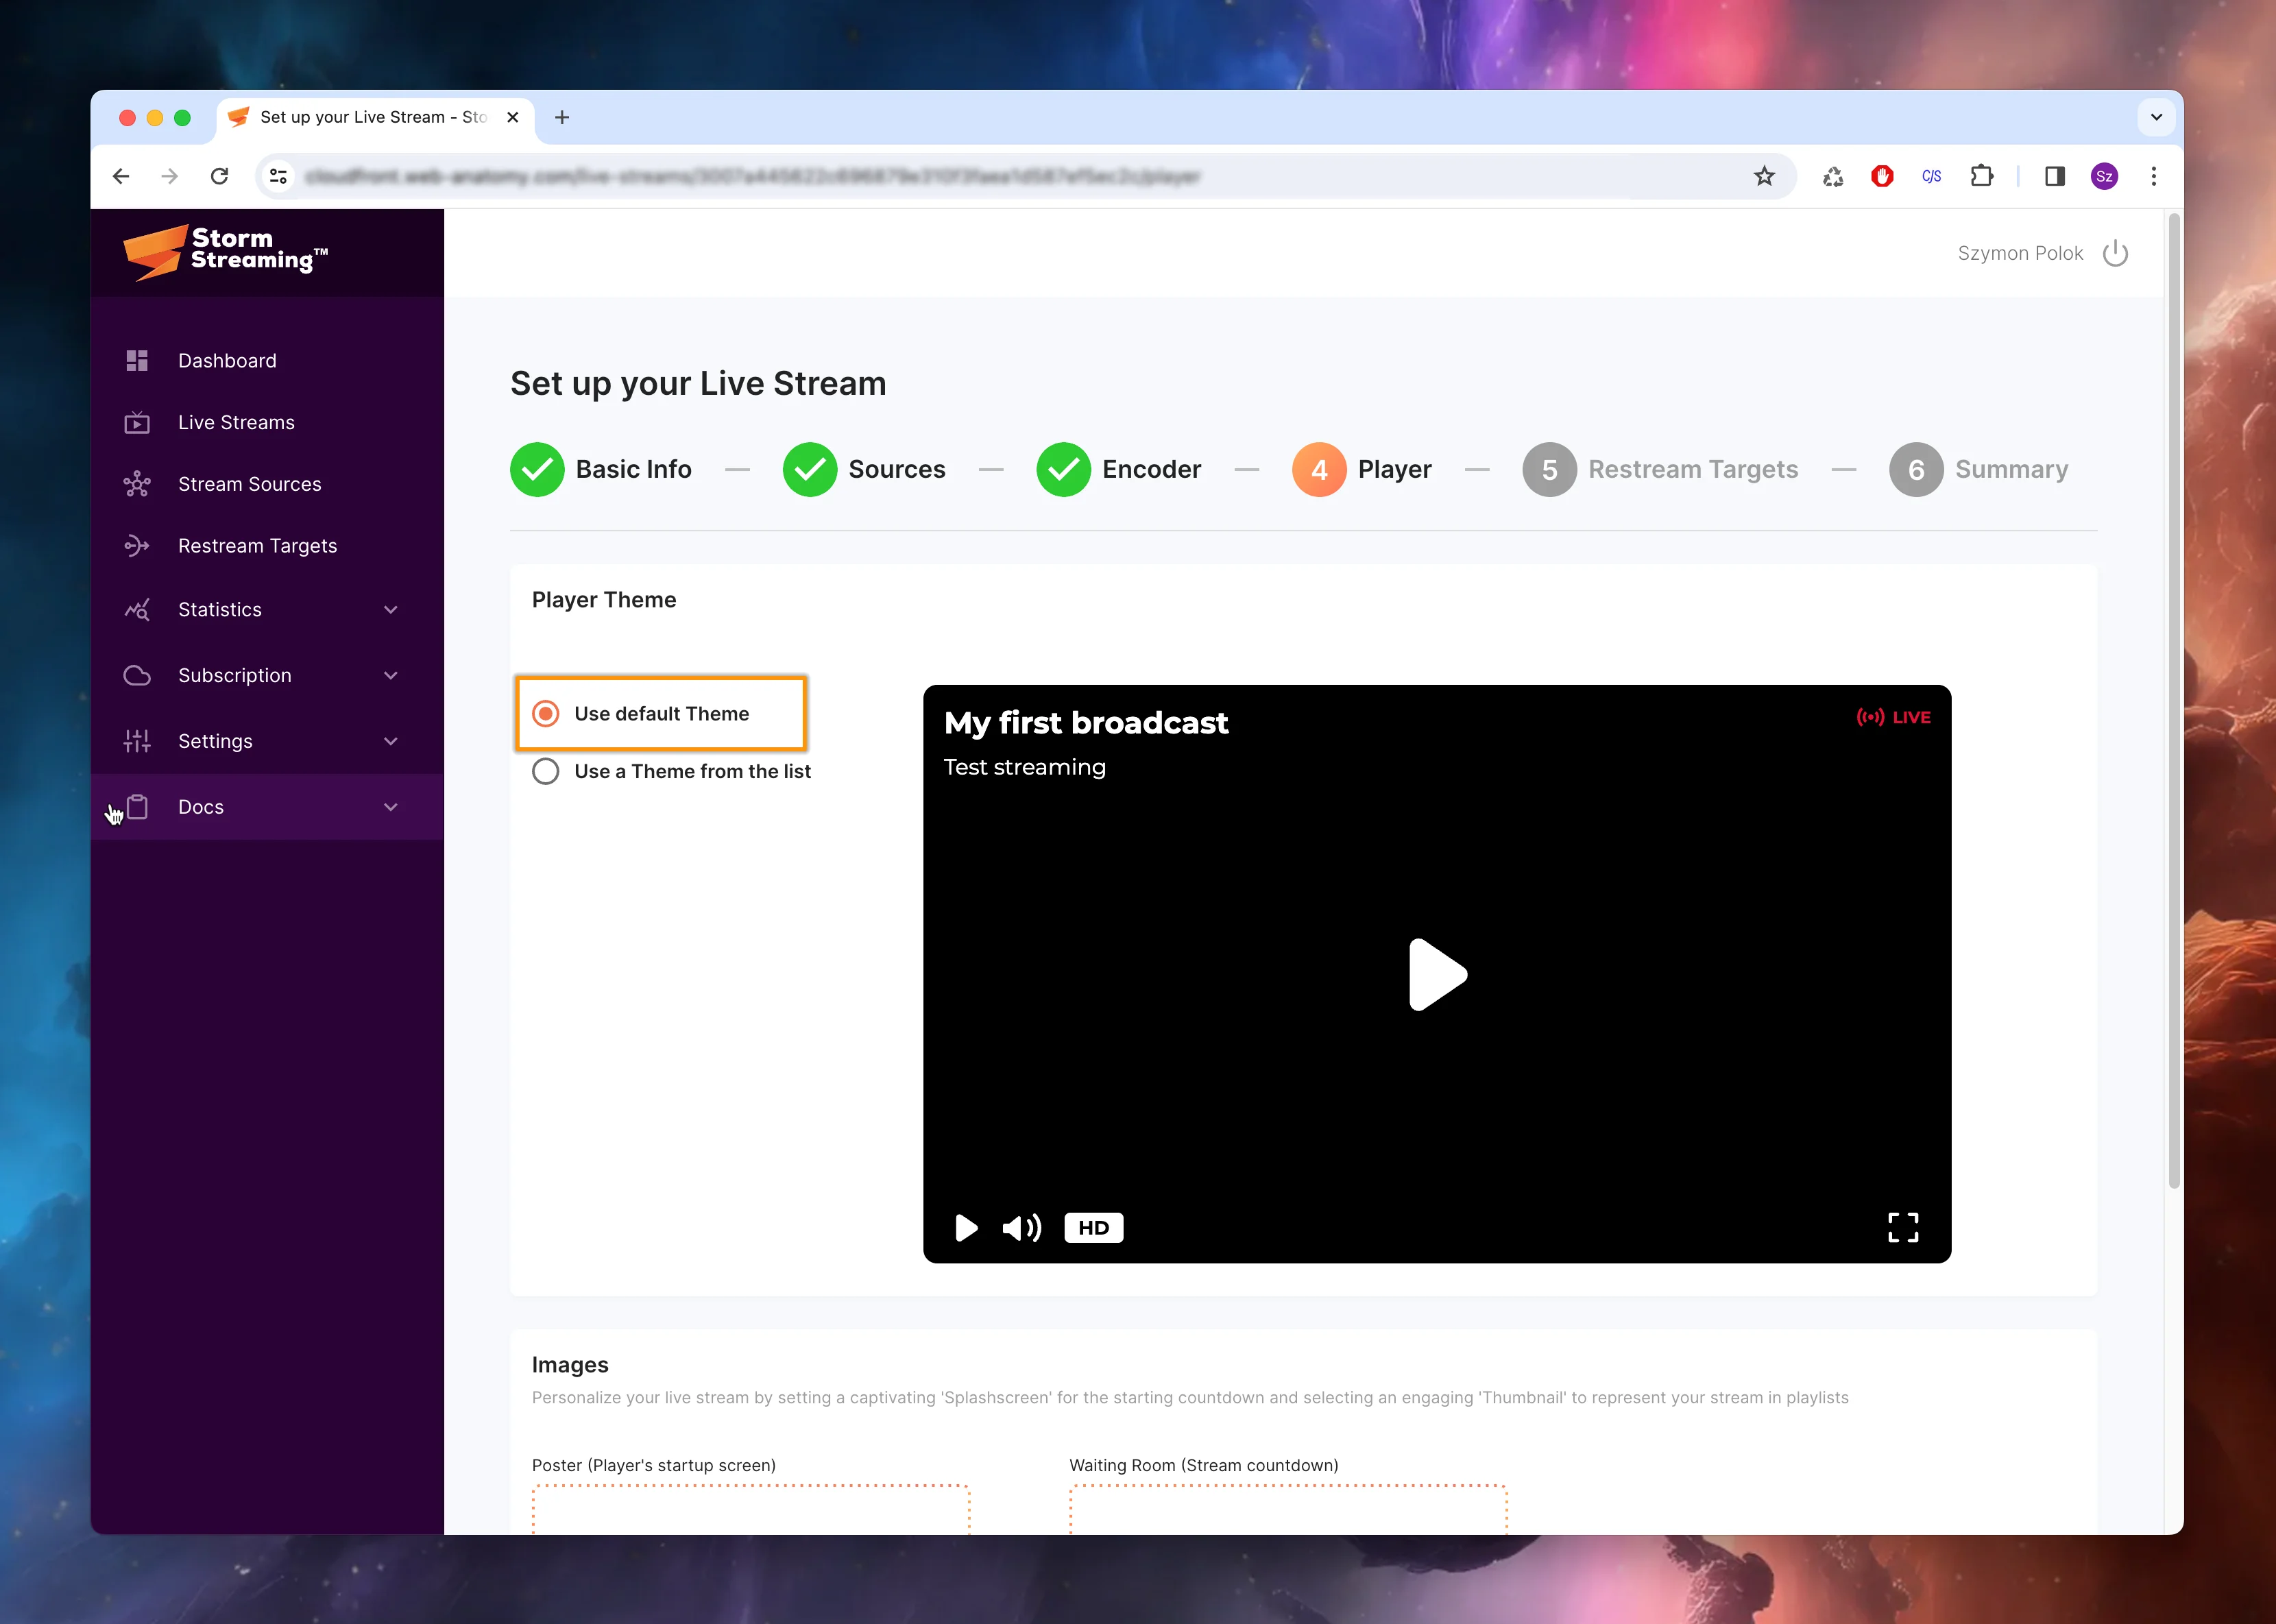
Task: Toggle HD quality badge in player
Action: pos(1093,1227)
